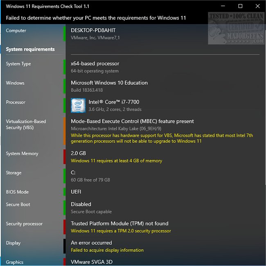Click the System Type label in sidebar
The width and height of the screenshot is (266, 266).
18,64
